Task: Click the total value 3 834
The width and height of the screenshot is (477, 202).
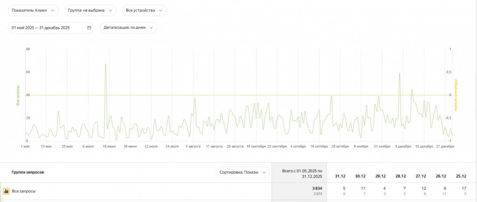Action: click(317, 189)
